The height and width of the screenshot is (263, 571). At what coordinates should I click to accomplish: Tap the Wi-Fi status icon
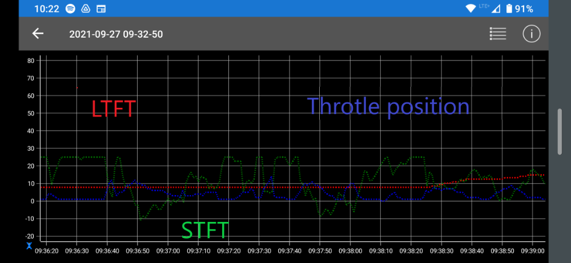coord(471,9)
